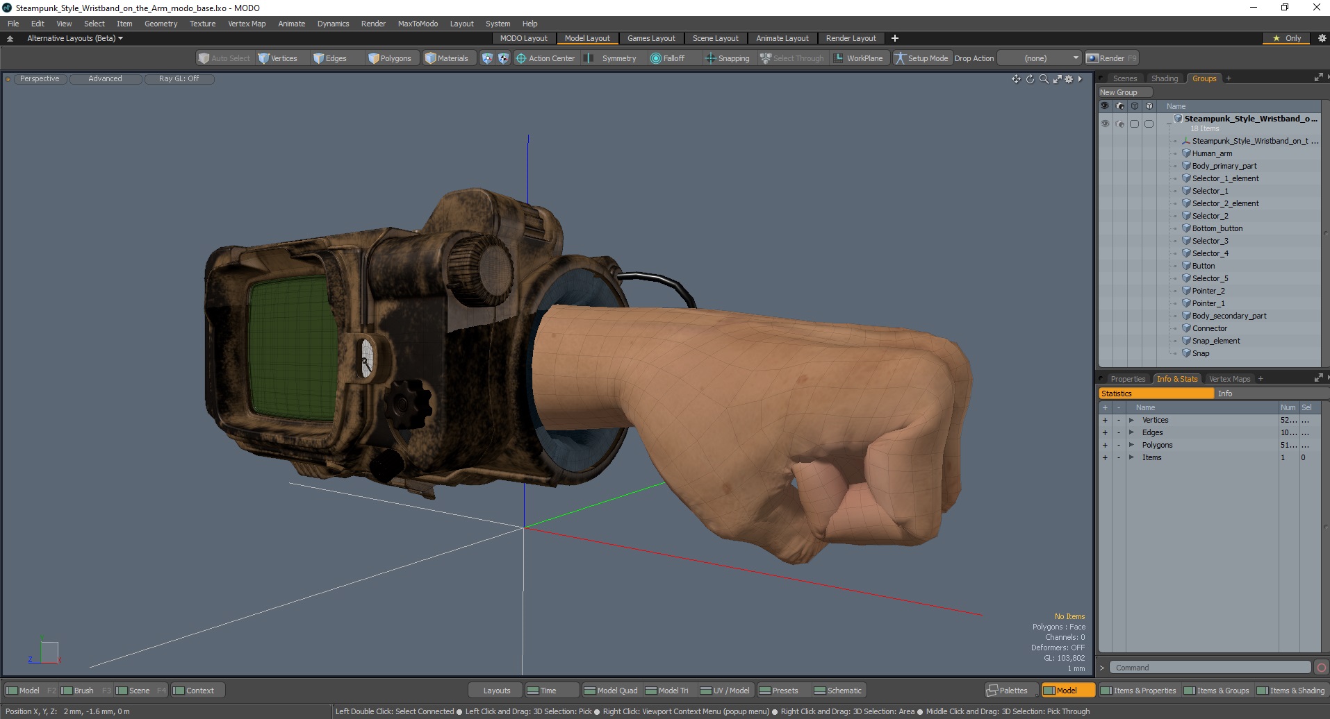
Task: Click the viewport arrow menu icon
Action: (1080, 79)
